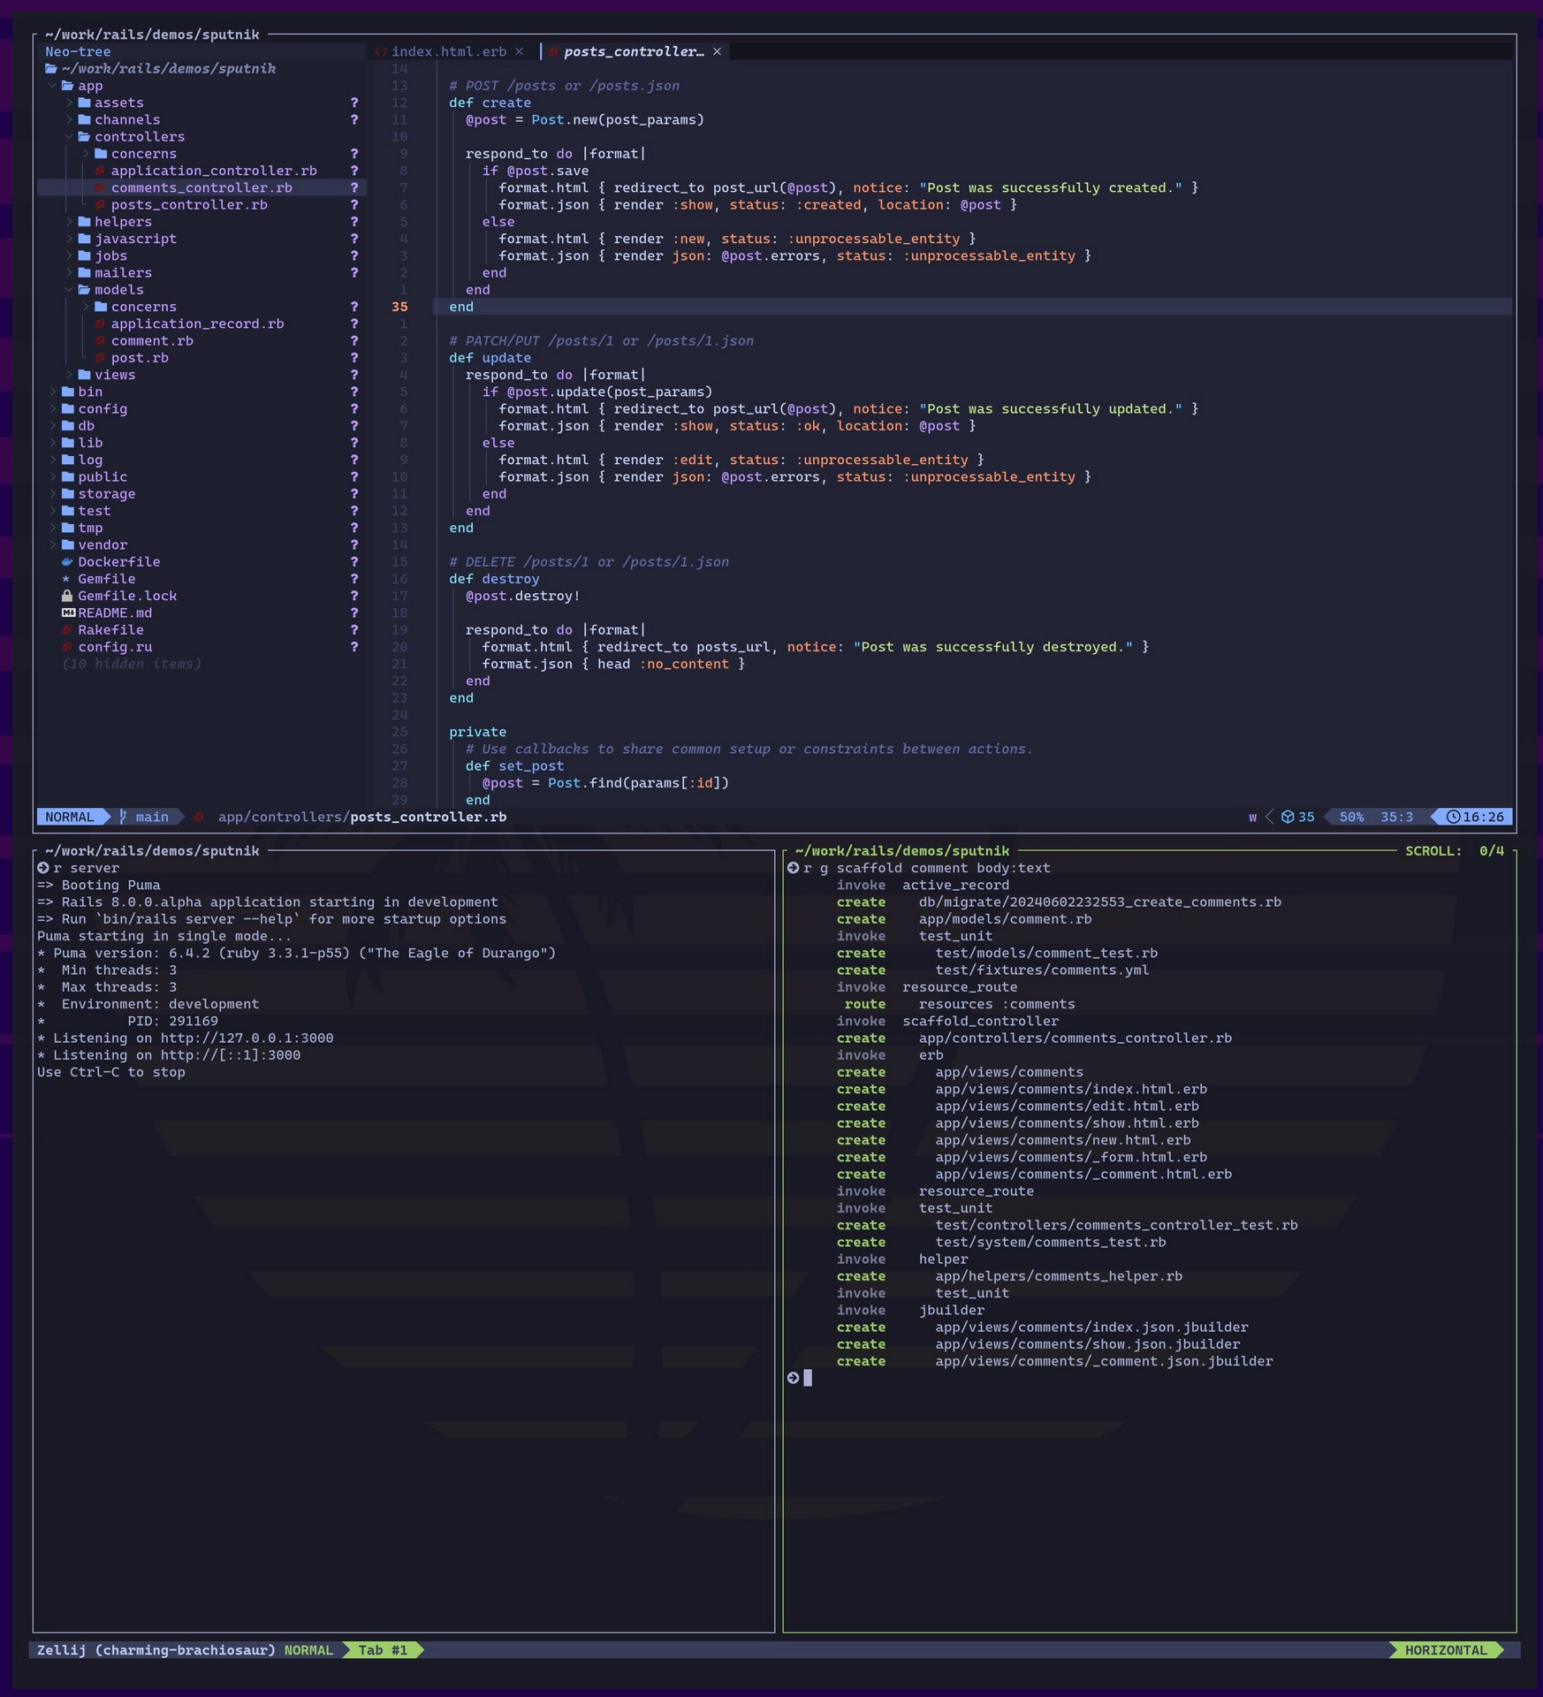Viewport: 1543px width, 1697px height.
Task: Select Zellij Tab #1
Action: (x=383, y=1650)
